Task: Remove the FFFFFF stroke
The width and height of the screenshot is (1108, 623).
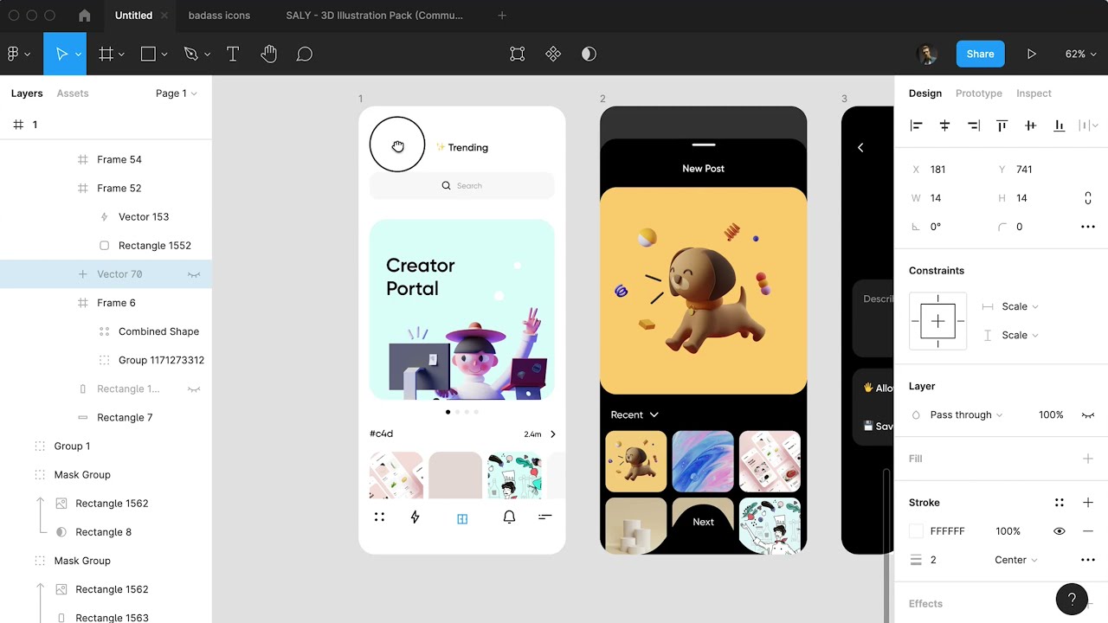Action: (x=1088, y=531)
